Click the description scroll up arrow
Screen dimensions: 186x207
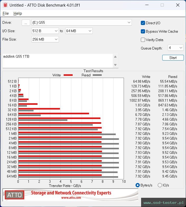click(115, 57)
